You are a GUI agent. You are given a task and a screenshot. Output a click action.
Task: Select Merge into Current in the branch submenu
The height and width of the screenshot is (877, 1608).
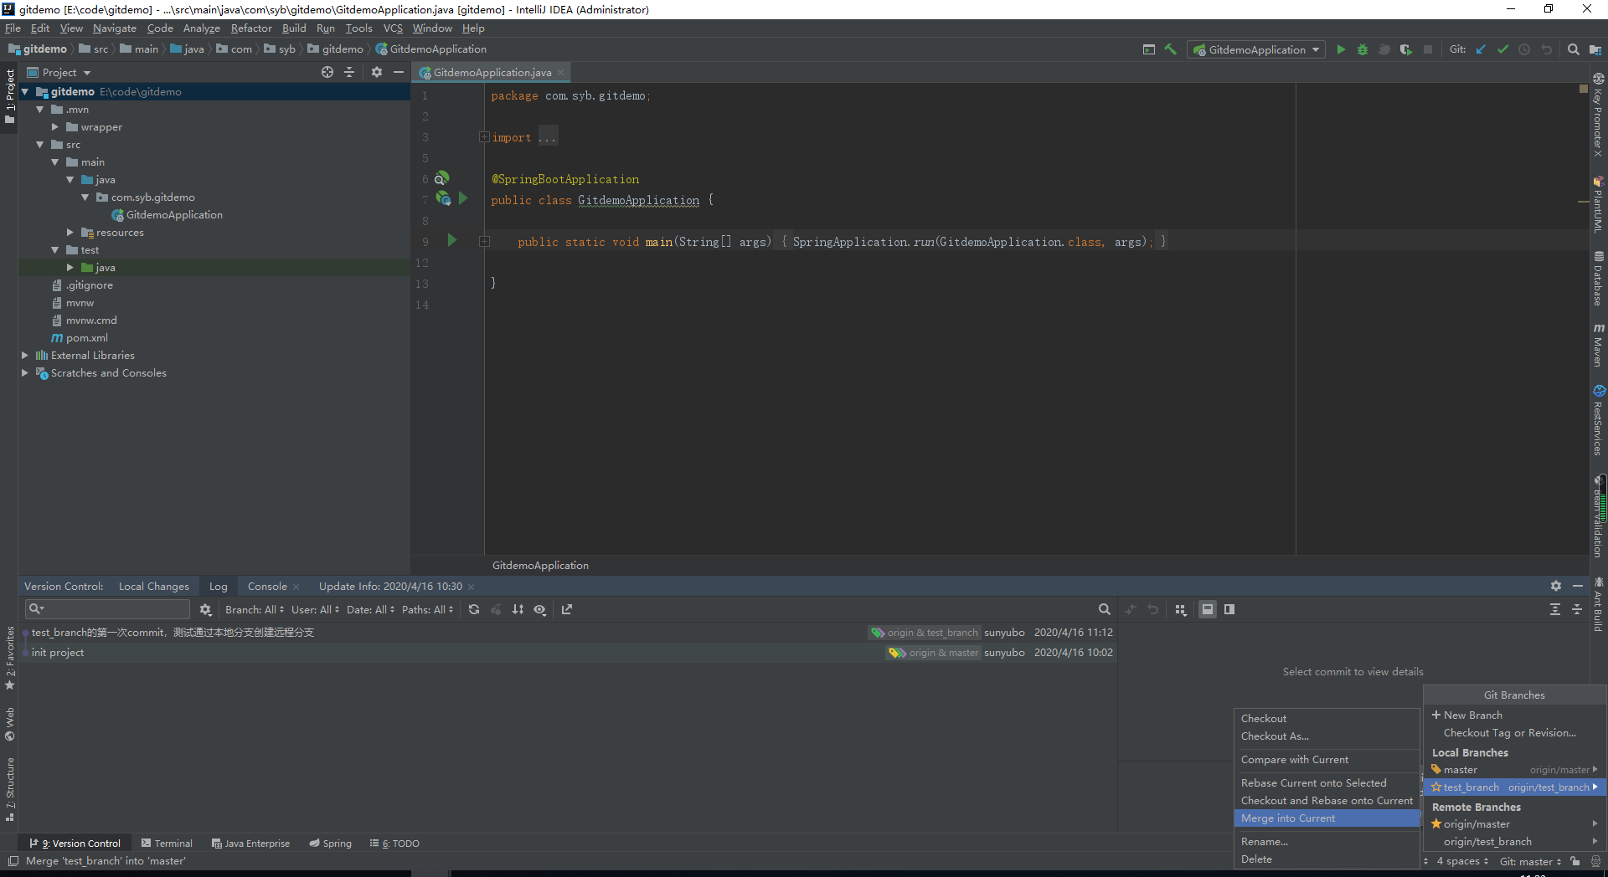click(x=1327, y=818)
